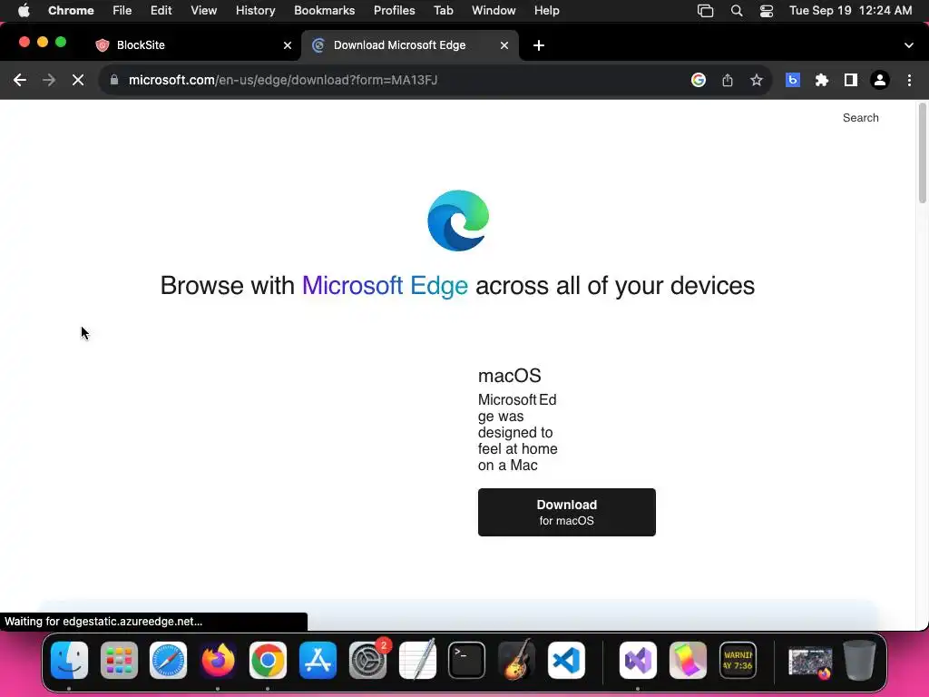Screen dimensions: 929x697
Task: Open TextEdit from the Dock
Action: (417, 661)
